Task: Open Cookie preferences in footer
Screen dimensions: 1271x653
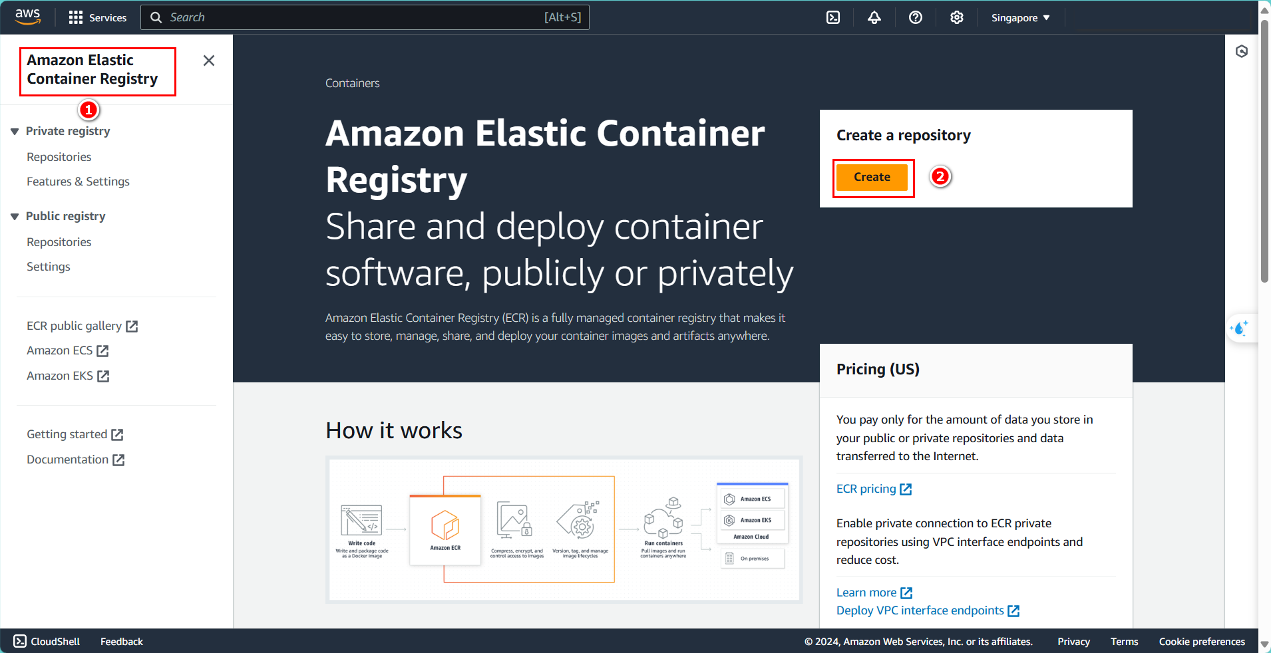Action: pyautogui.click(x=1202, y=642)
